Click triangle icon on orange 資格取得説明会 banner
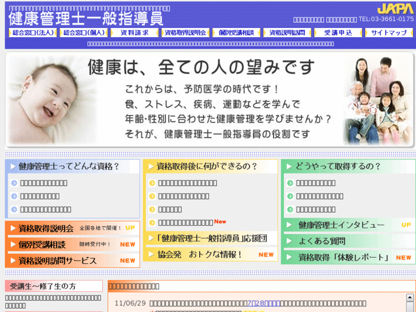 click(13, 228)
